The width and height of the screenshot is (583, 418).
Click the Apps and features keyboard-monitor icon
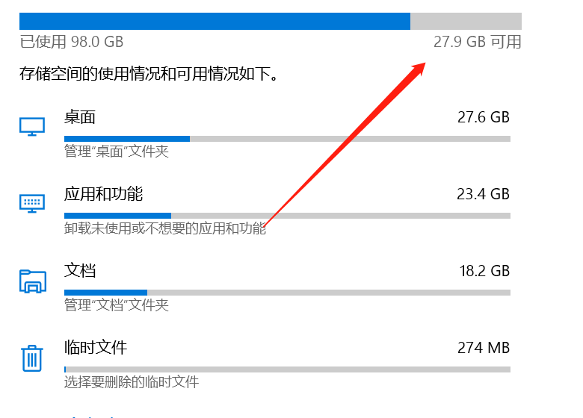point(32,204)
